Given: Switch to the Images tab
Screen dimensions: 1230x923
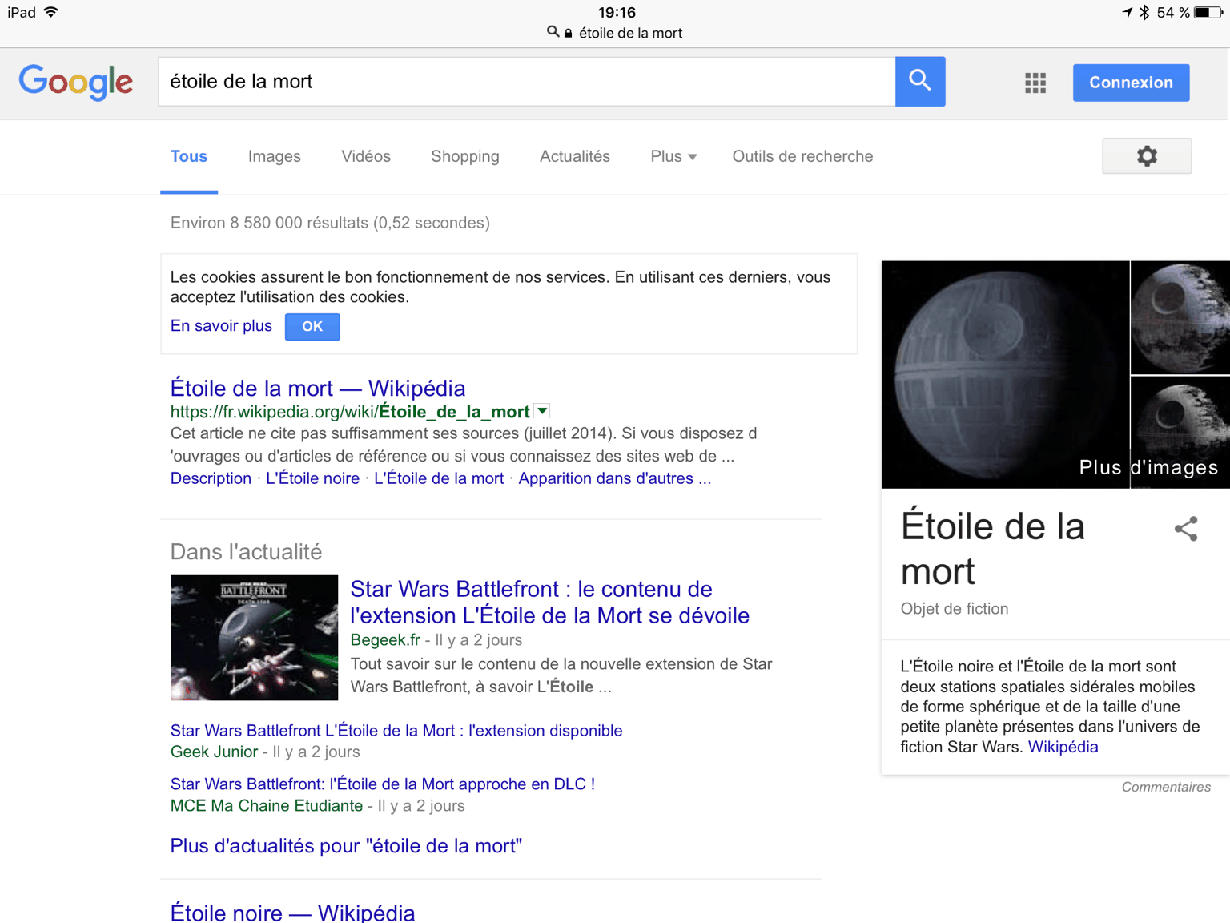Looking at the screenshot, I should (274, 156).
